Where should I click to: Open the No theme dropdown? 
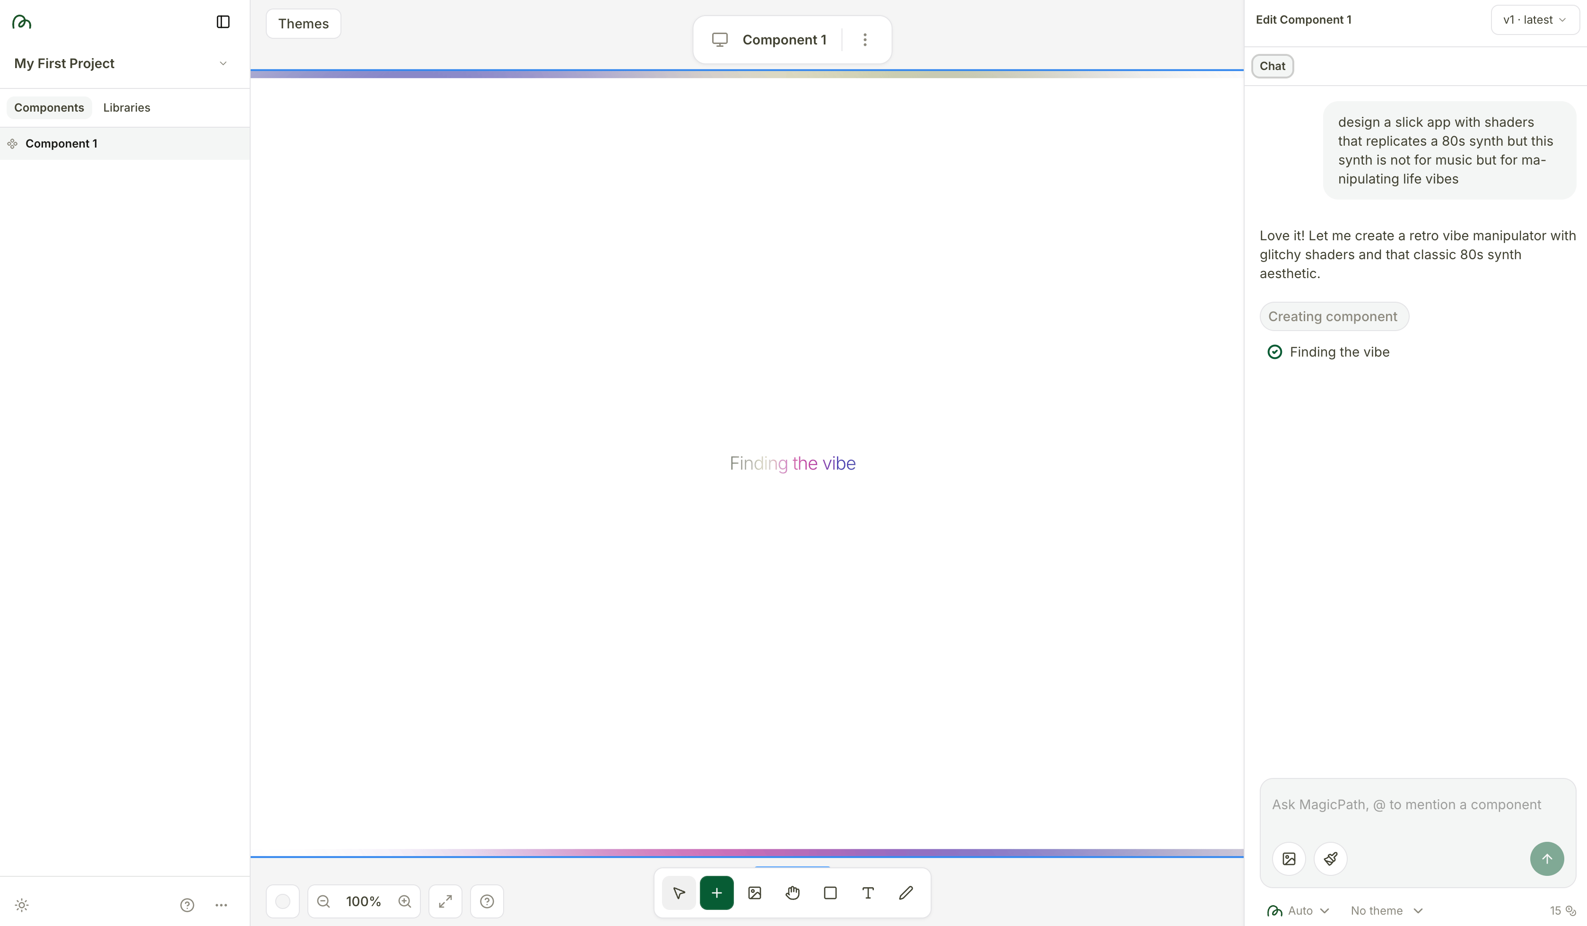pyautogui.click(x=1386, y=911)
